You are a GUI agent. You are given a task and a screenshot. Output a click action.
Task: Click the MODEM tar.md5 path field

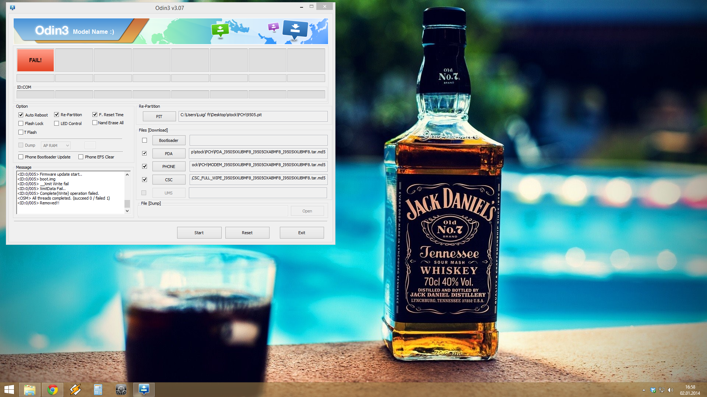pyautogui.click(x=258, y=166)
